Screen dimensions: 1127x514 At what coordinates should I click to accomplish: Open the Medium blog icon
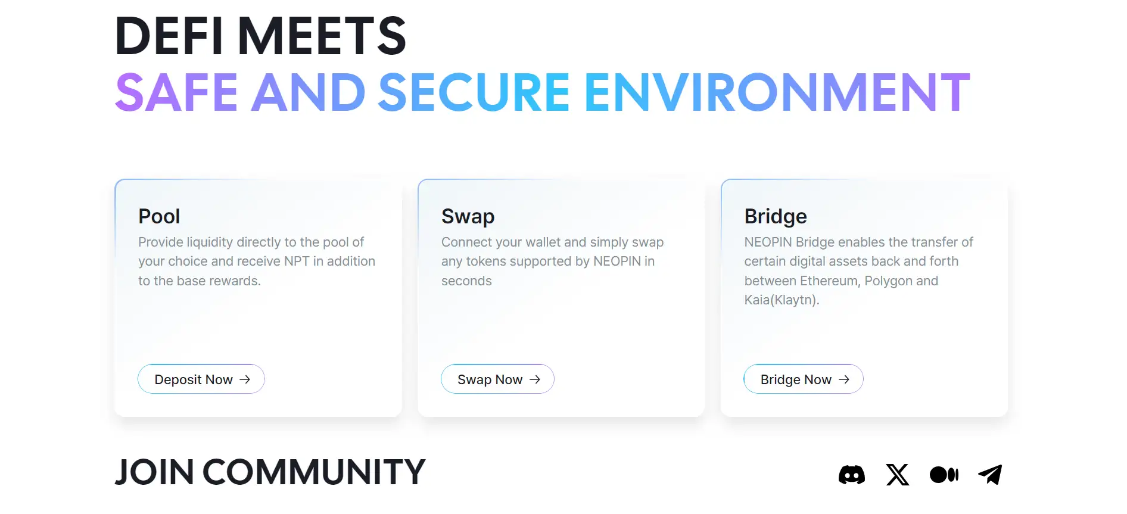click(944, 475)
